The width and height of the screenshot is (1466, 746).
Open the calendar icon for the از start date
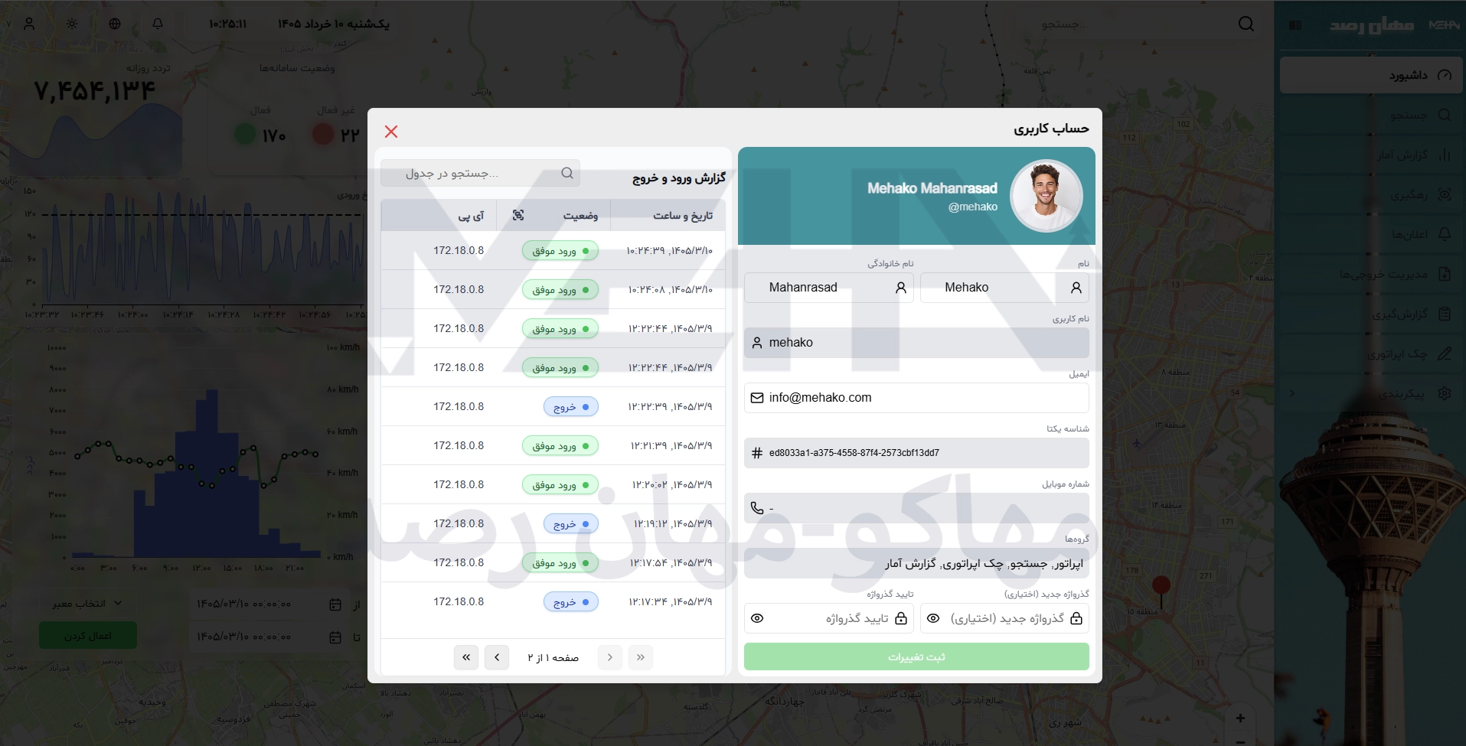point(335,604)
